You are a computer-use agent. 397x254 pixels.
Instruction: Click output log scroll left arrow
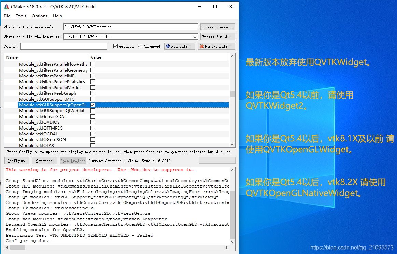pyautogui.click(x=7, y=248)
